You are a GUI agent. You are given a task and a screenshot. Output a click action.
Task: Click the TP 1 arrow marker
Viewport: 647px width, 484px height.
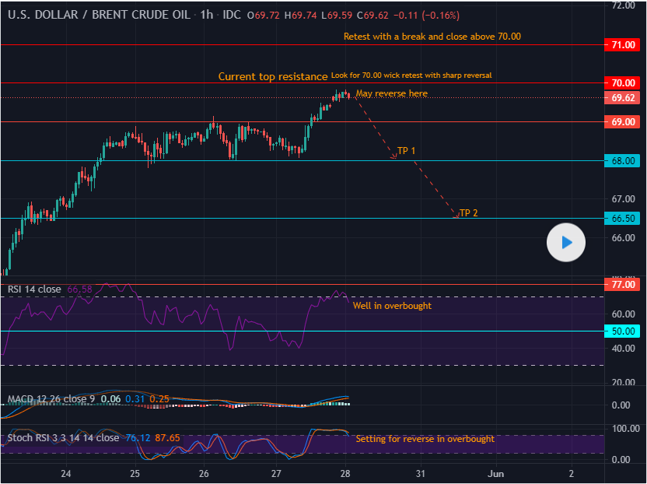tap(394, 157)
